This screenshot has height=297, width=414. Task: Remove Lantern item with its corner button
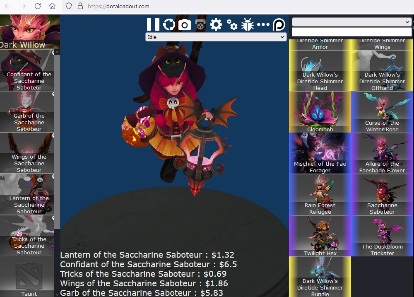(53, 177)
